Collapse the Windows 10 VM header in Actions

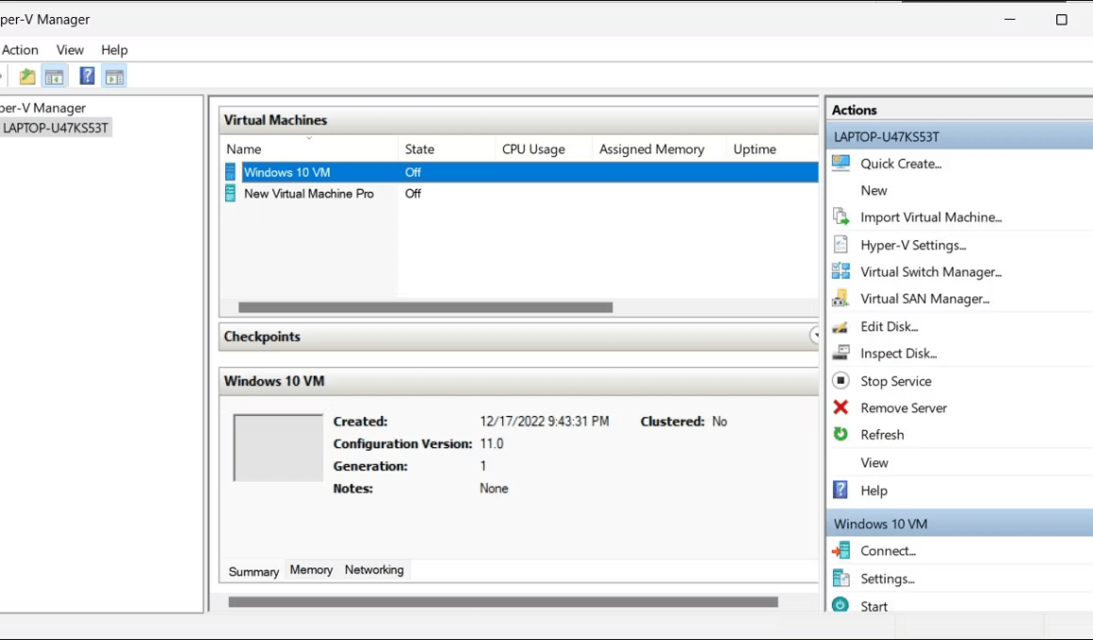point(960,523)
